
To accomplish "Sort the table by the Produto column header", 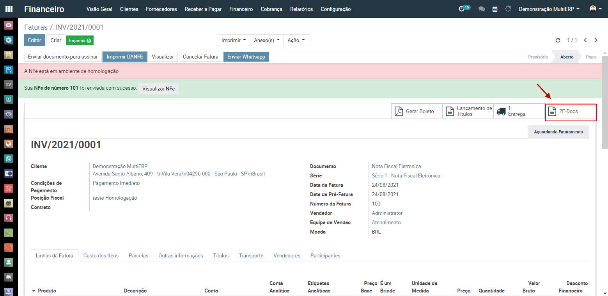I will coord(47,291).
